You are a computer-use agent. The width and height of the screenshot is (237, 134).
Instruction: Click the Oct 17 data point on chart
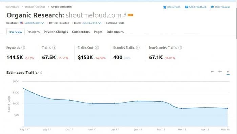pyautogui.click(x=69, y=100)
